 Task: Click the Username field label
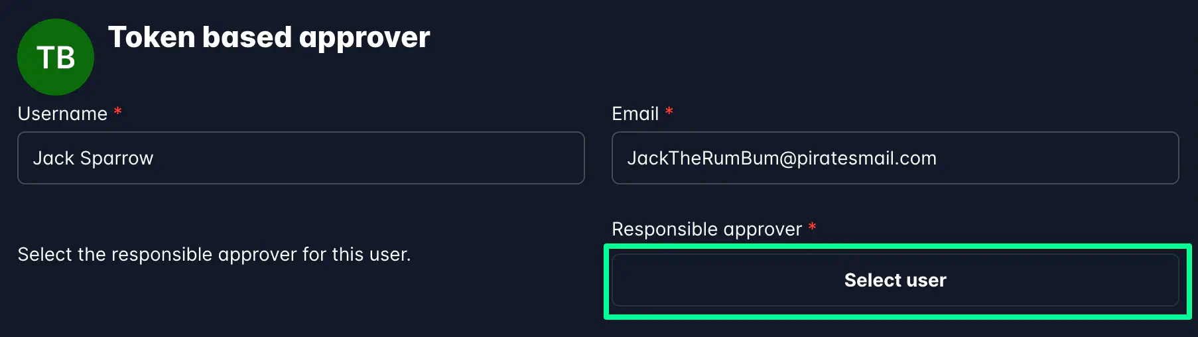(x=62, y=114)
